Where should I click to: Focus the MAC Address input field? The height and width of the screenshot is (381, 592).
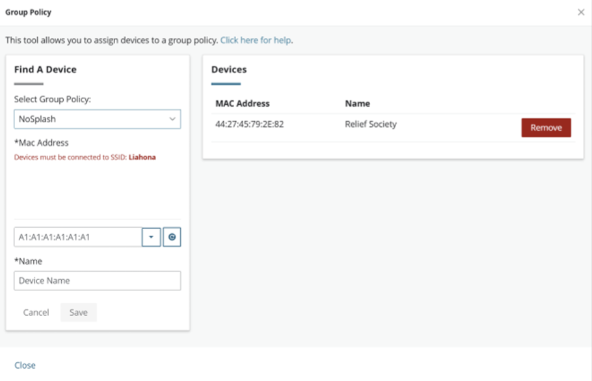click(77, 237)
